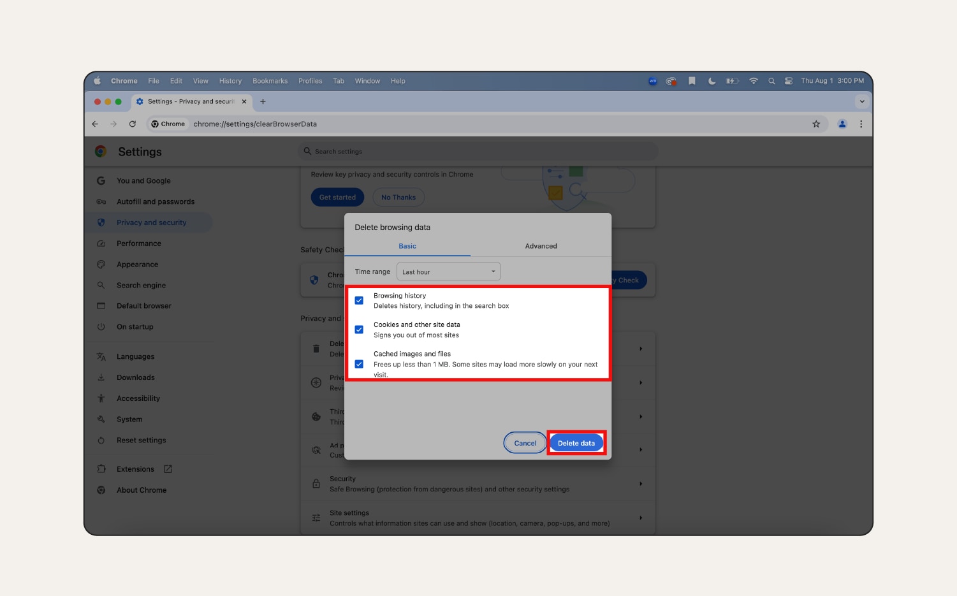957x596 pixels.
Task: Open Languages settings
Action: [135, 357]
